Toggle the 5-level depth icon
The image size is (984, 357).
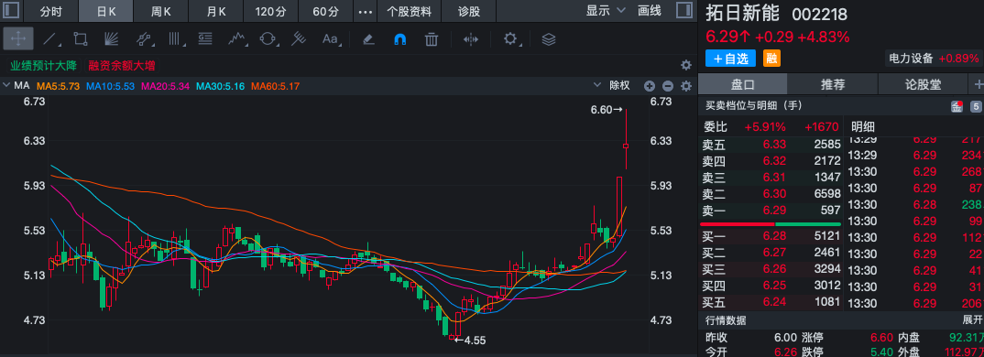coord(975,107)
